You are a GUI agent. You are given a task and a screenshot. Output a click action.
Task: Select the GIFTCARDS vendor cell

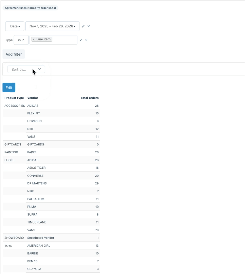36,144
